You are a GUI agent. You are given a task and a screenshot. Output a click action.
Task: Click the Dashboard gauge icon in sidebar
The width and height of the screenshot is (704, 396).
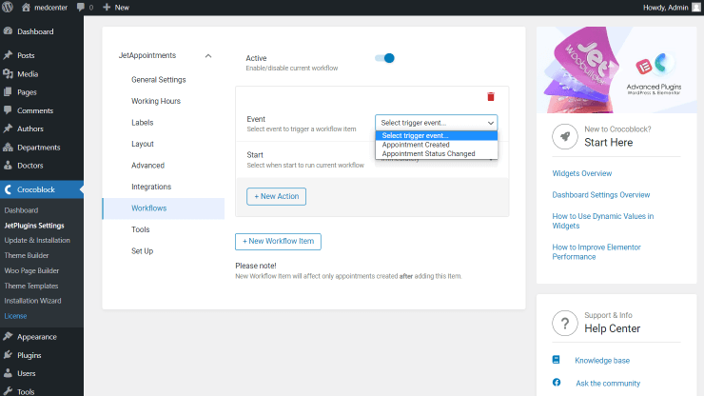(x=8, y=31)
